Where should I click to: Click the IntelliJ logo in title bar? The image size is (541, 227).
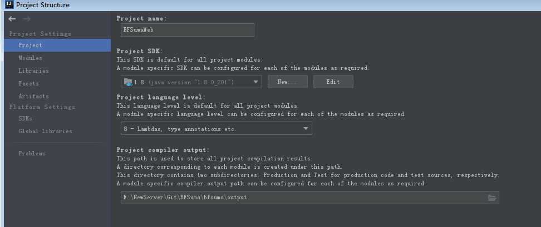[x=8, y=5]
